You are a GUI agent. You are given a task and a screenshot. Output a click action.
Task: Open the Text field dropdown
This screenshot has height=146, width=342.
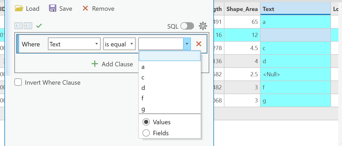(x=74, y=44)
